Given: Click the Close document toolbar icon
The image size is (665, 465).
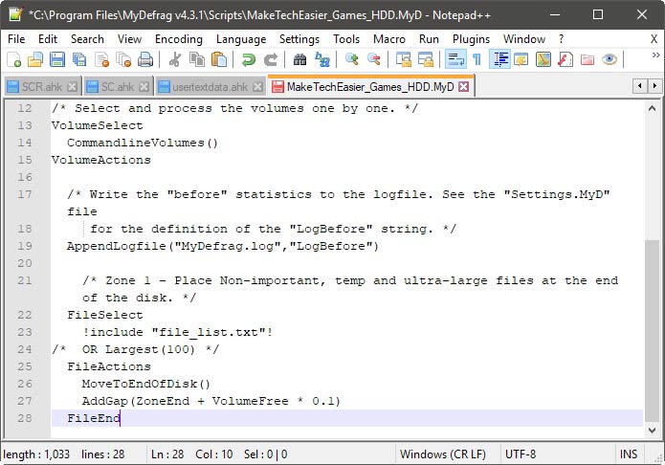Looking at the screenshot, I should [101, 60].
